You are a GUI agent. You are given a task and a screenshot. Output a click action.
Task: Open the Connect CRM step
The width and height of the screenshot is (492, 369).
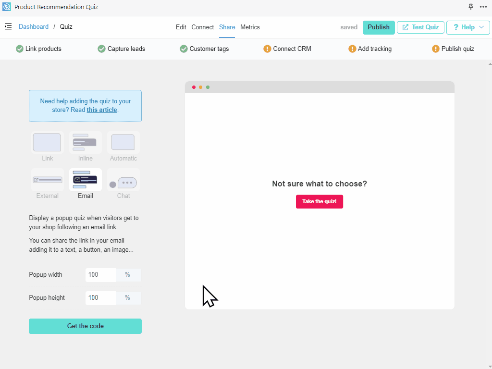tap(287, 49)
